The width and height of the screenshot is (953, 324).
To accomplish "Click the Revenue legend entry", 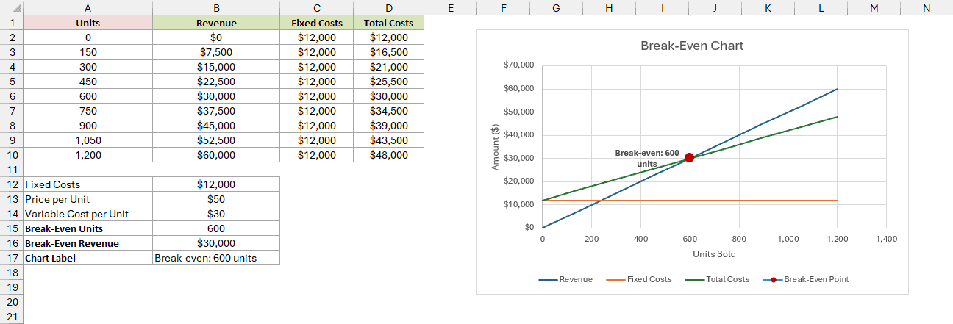I will pyautogui.click(x=565, y=279).
